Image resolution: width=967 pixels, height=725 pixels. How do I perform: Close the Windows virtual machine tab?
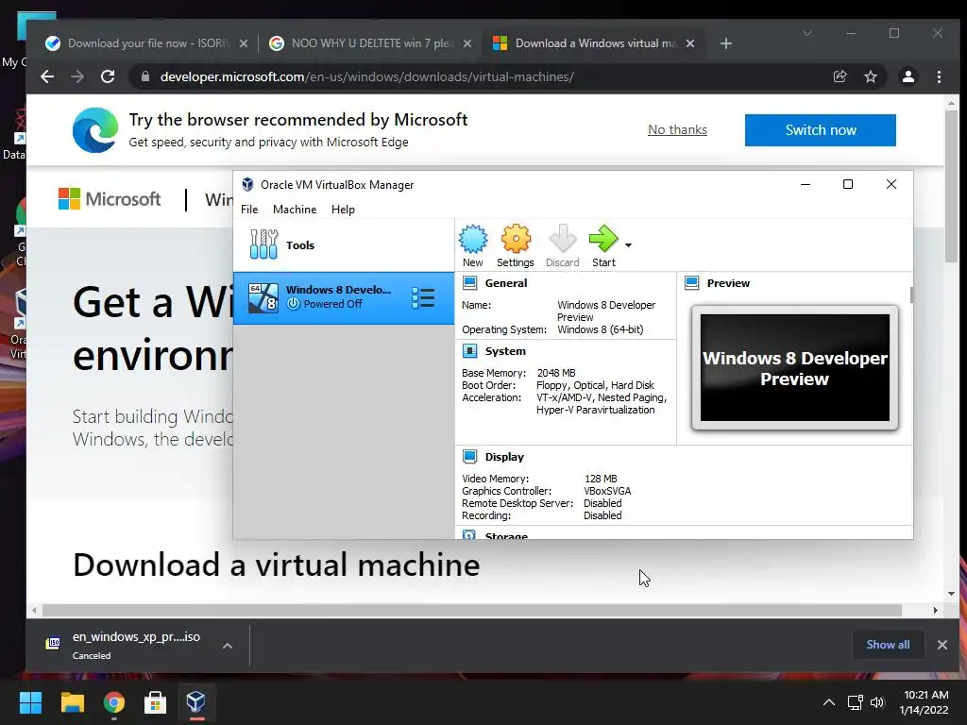coord(690,43)
